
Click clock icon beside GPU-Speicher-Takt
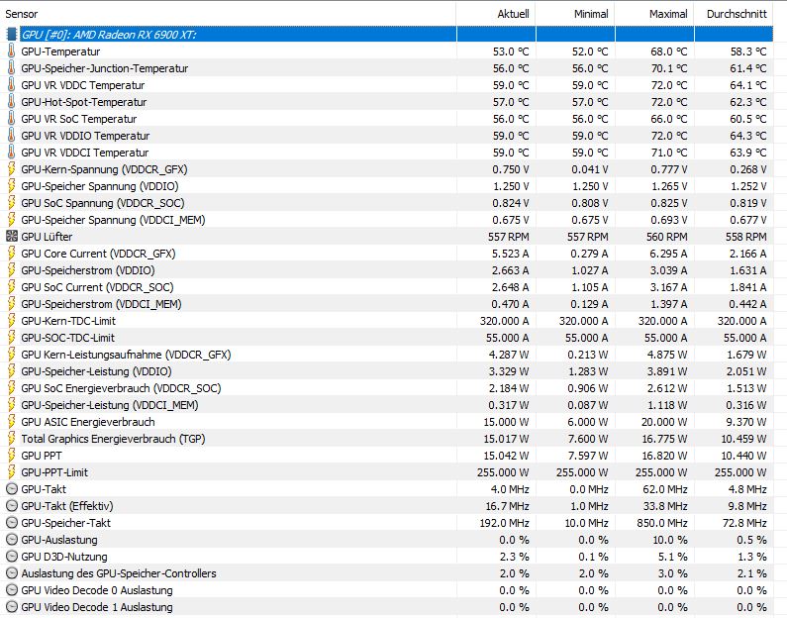pyautogui.click(x=12, y=522)
